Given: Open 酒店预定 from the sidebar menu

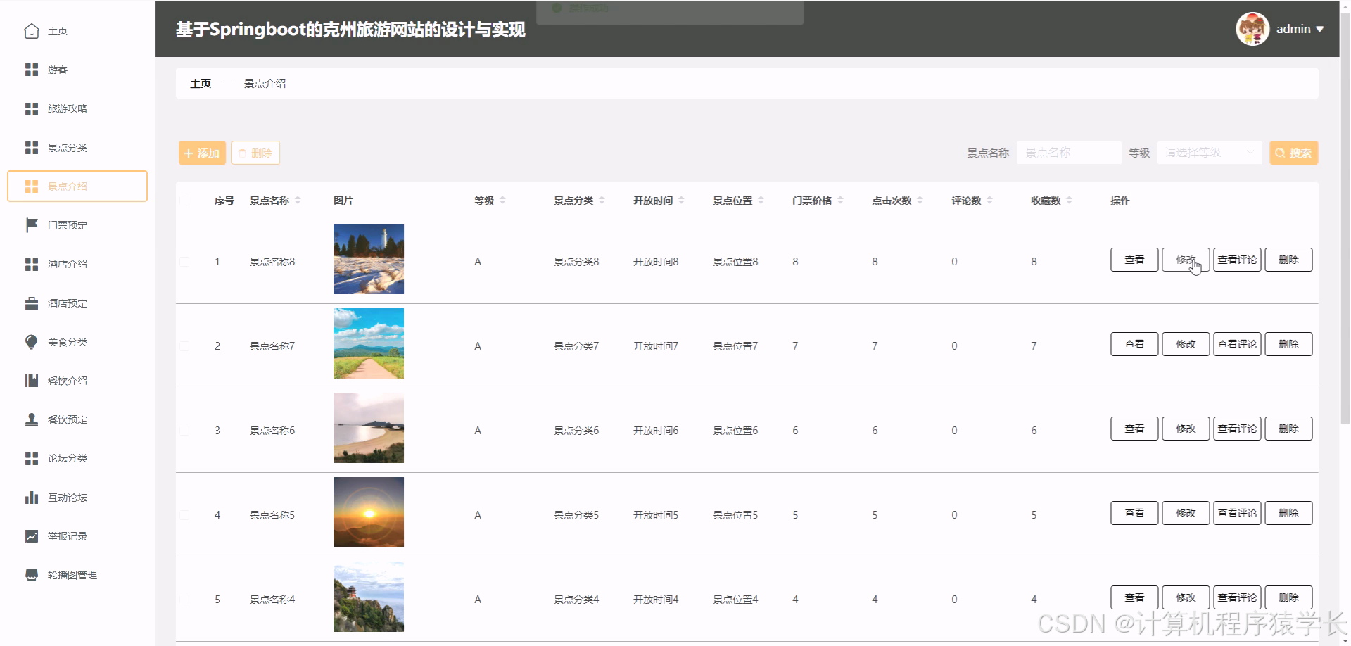Looking at the screenshot, I should pyautogui.click(x=67, y=303).
